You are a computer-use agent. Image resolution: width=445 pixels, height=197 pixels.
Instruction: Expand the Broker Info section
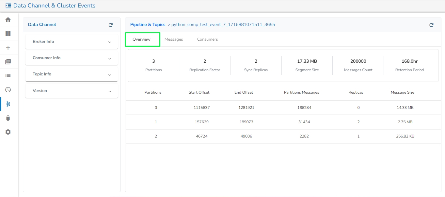pyautogui.click(x=72, y=42)
